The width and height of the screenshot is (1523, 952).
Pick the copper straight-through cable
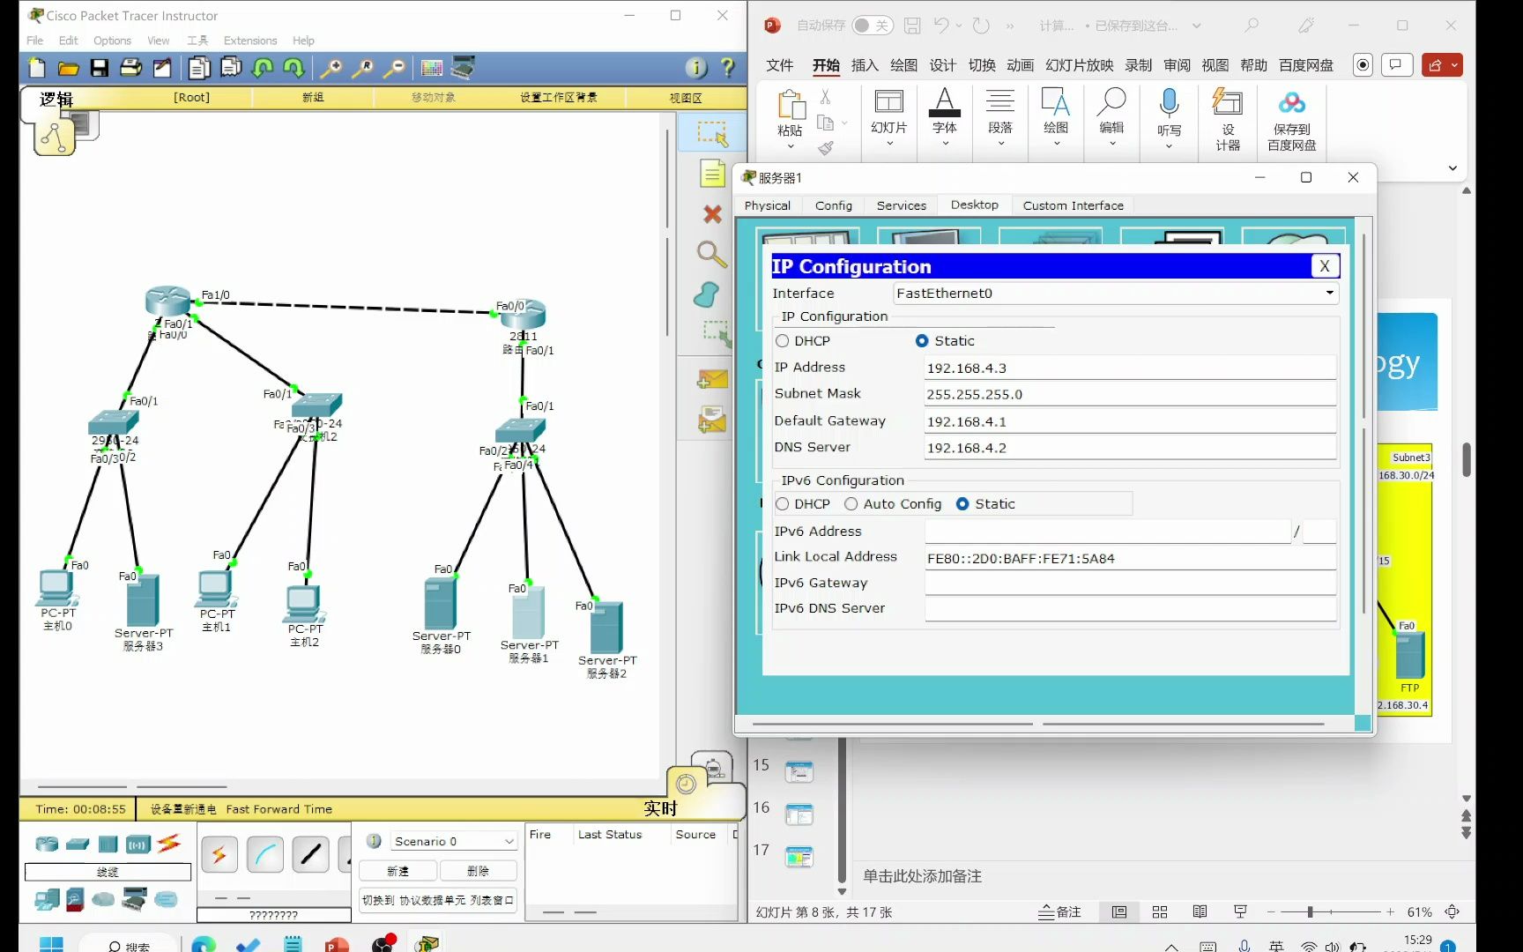pos(310,854)
